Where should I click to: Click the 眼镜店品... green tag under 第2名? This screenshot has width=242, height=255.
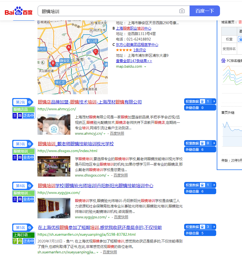point(24,110)
